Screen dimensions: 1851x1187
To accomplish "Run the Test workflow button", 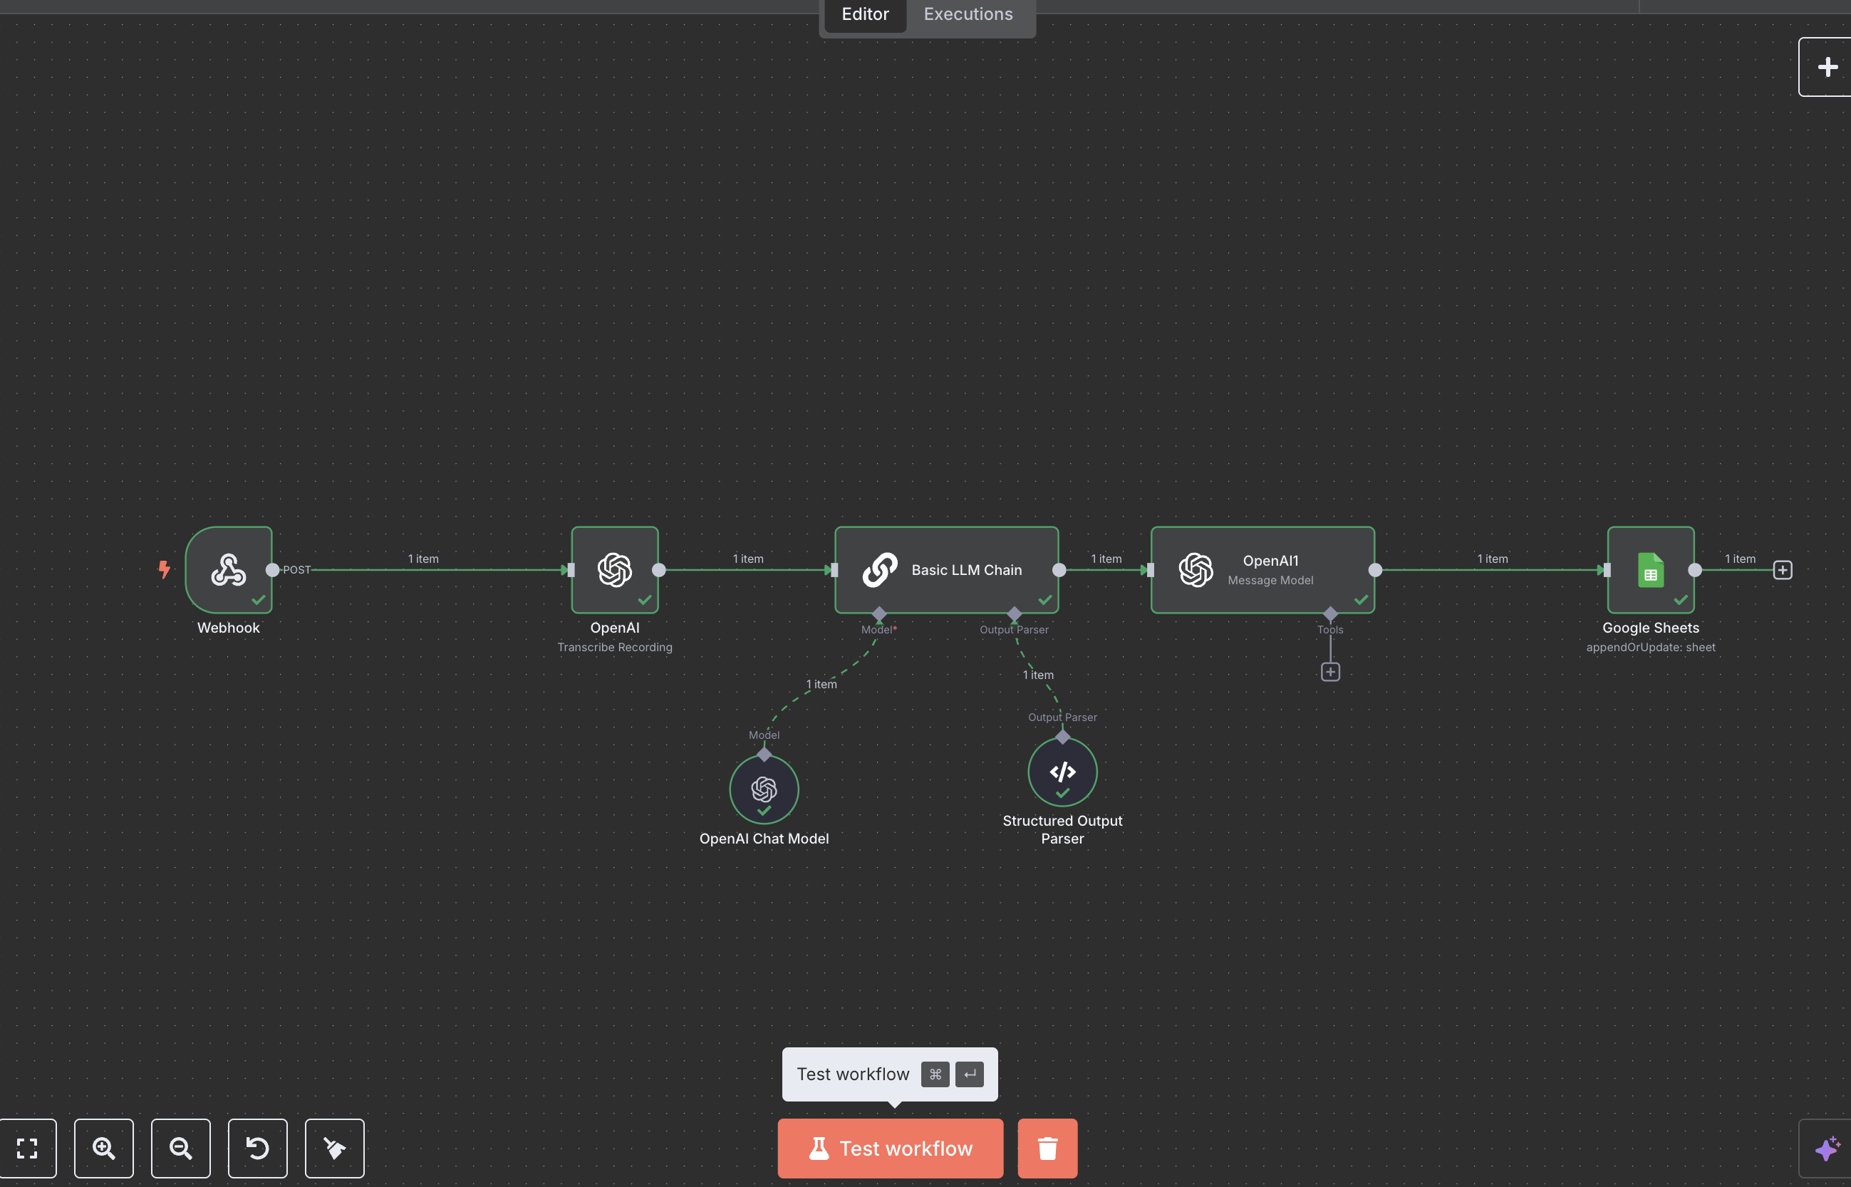I will coord(890,1149).
